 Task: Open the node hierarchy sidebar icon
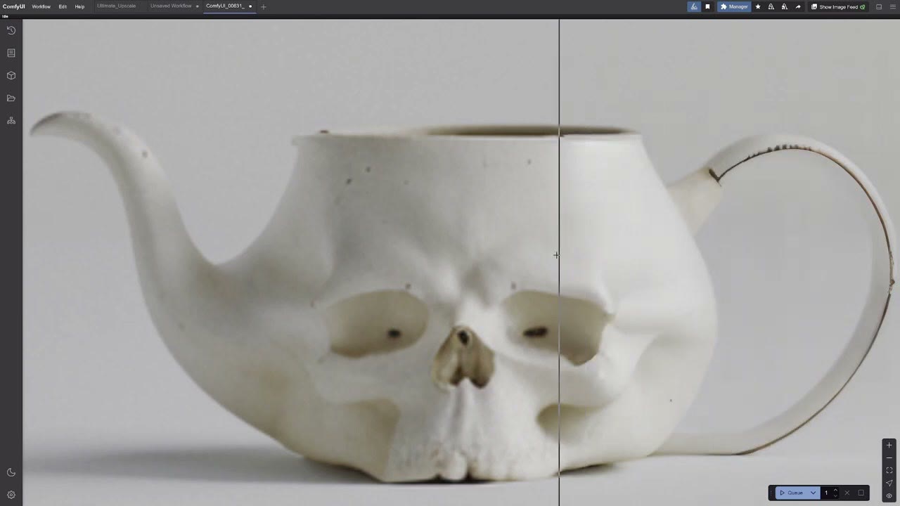pyautogui.click(x=11, y=121)
